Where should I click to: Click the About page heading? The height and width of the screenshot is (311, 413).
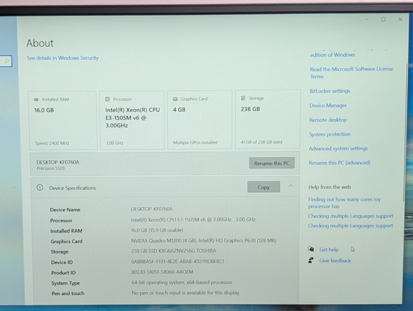[x=40, y=43]
